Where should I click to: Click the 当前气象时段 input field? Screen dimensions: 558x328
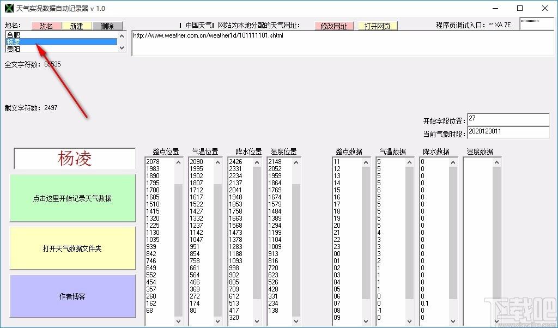coord(508,132)
